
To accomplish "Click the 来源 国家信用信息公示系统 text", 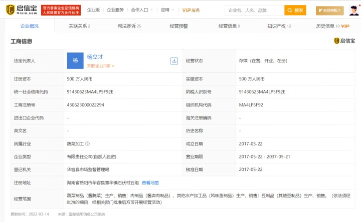I will (82, 214).
